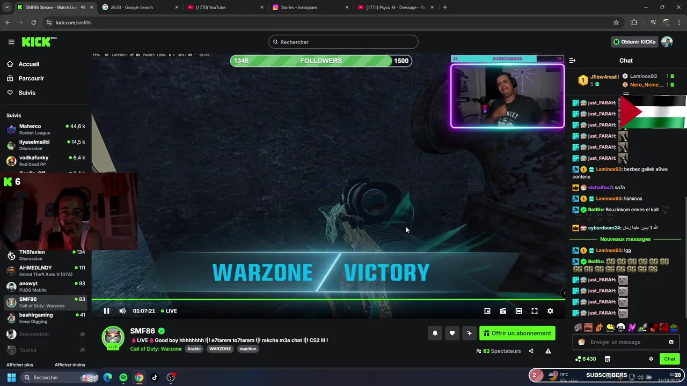Enable notifications bell for SMF86
The image size is (687, 386).
click(x=435, y=333)
